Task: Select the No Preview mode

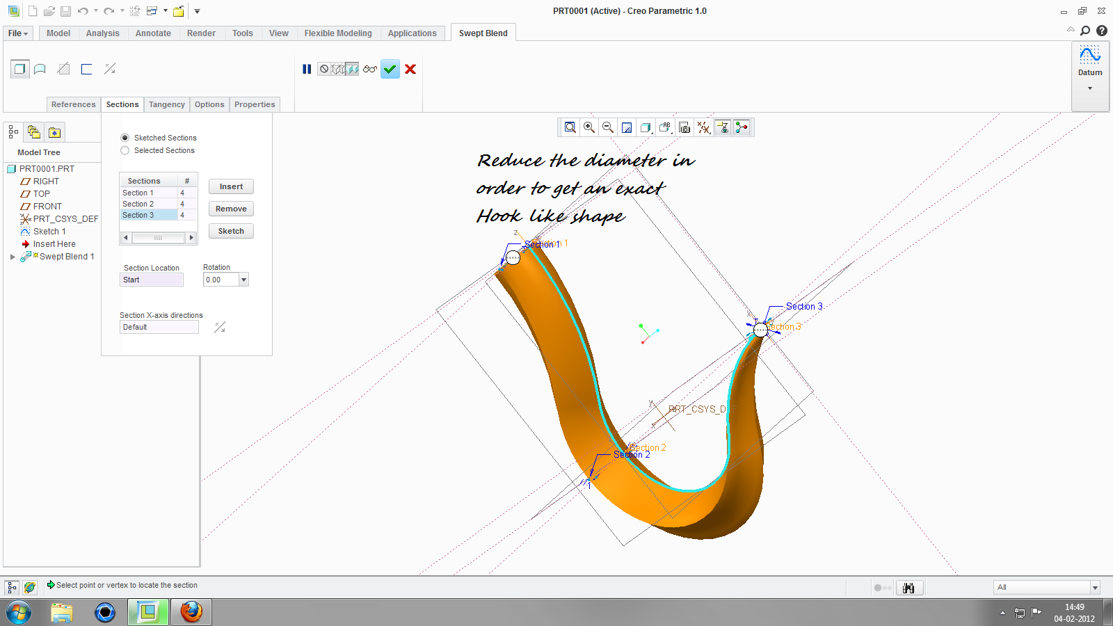Action: pos(324,69)
